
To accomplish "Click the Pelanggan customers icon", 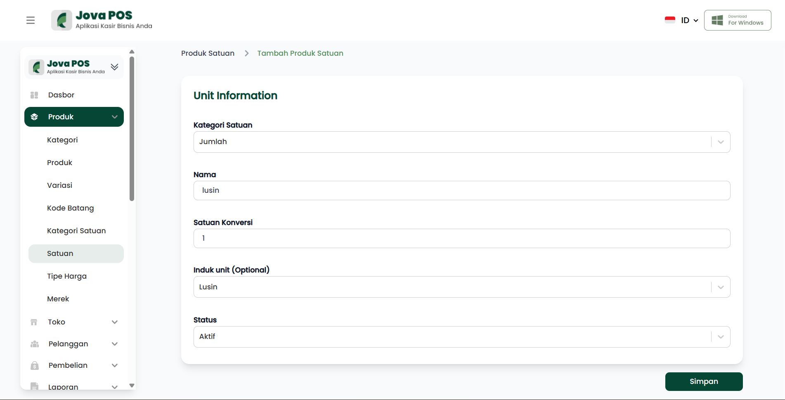I will pos(35,344).
